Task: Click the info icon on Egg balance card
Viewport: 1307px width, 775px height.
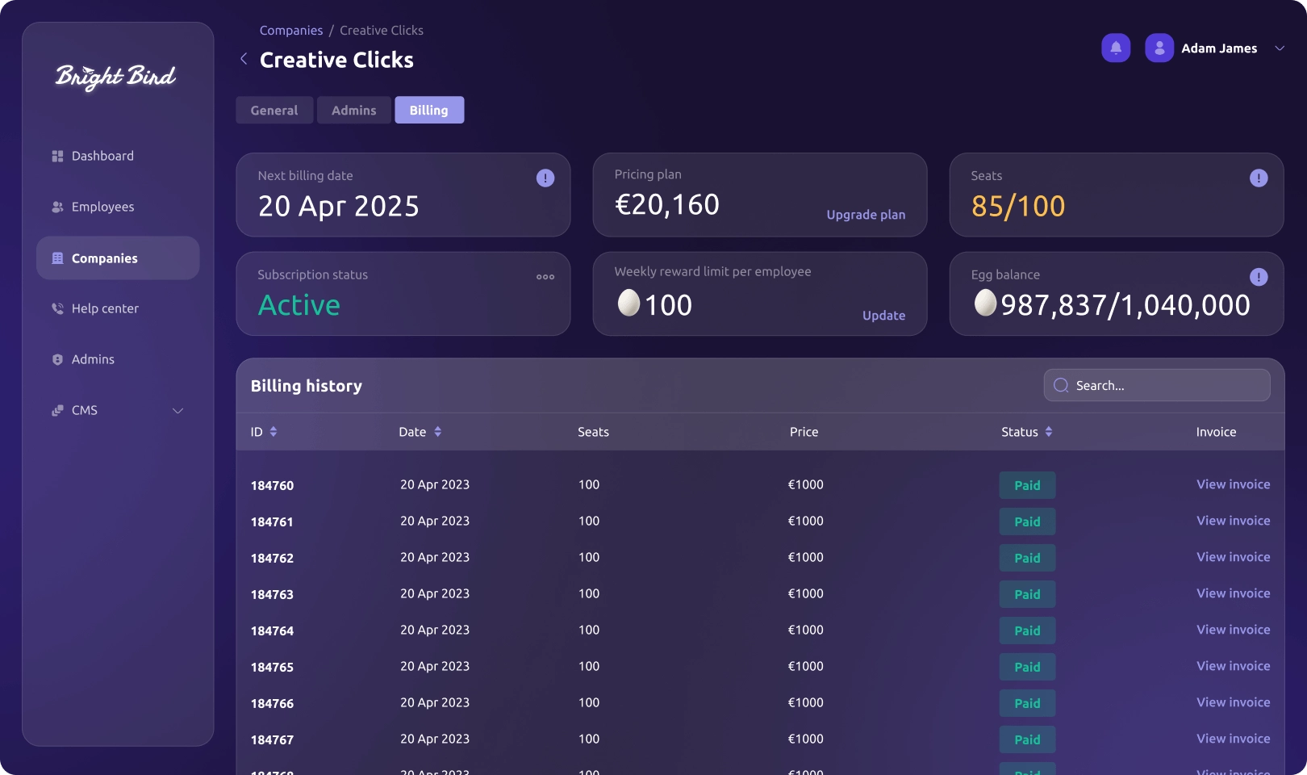Action: click(1258, 278)
